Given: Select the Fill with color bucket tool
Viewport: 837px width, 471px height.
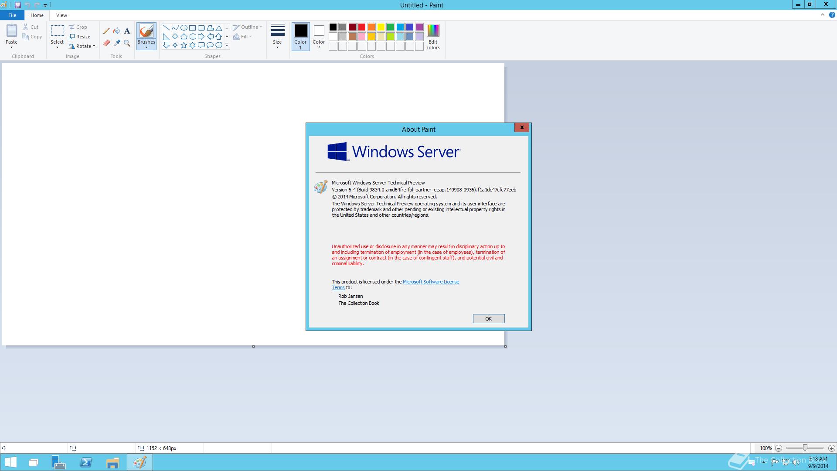Looking at the screenshot, I should [117, 31].
